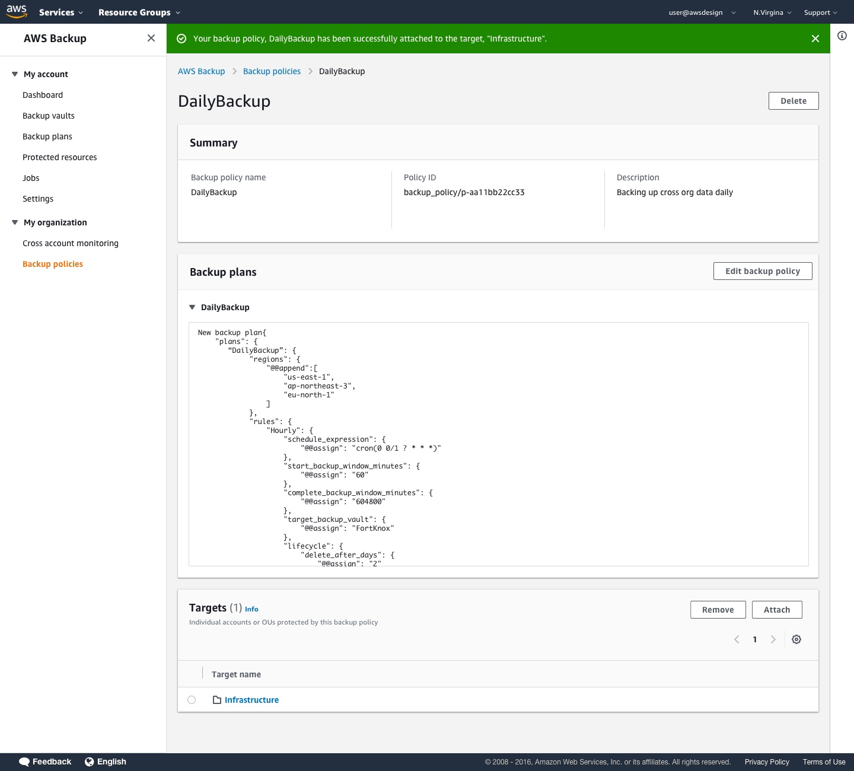Open the Support dropdown menu
854x771 pixels.
click(x=821, y=12)
